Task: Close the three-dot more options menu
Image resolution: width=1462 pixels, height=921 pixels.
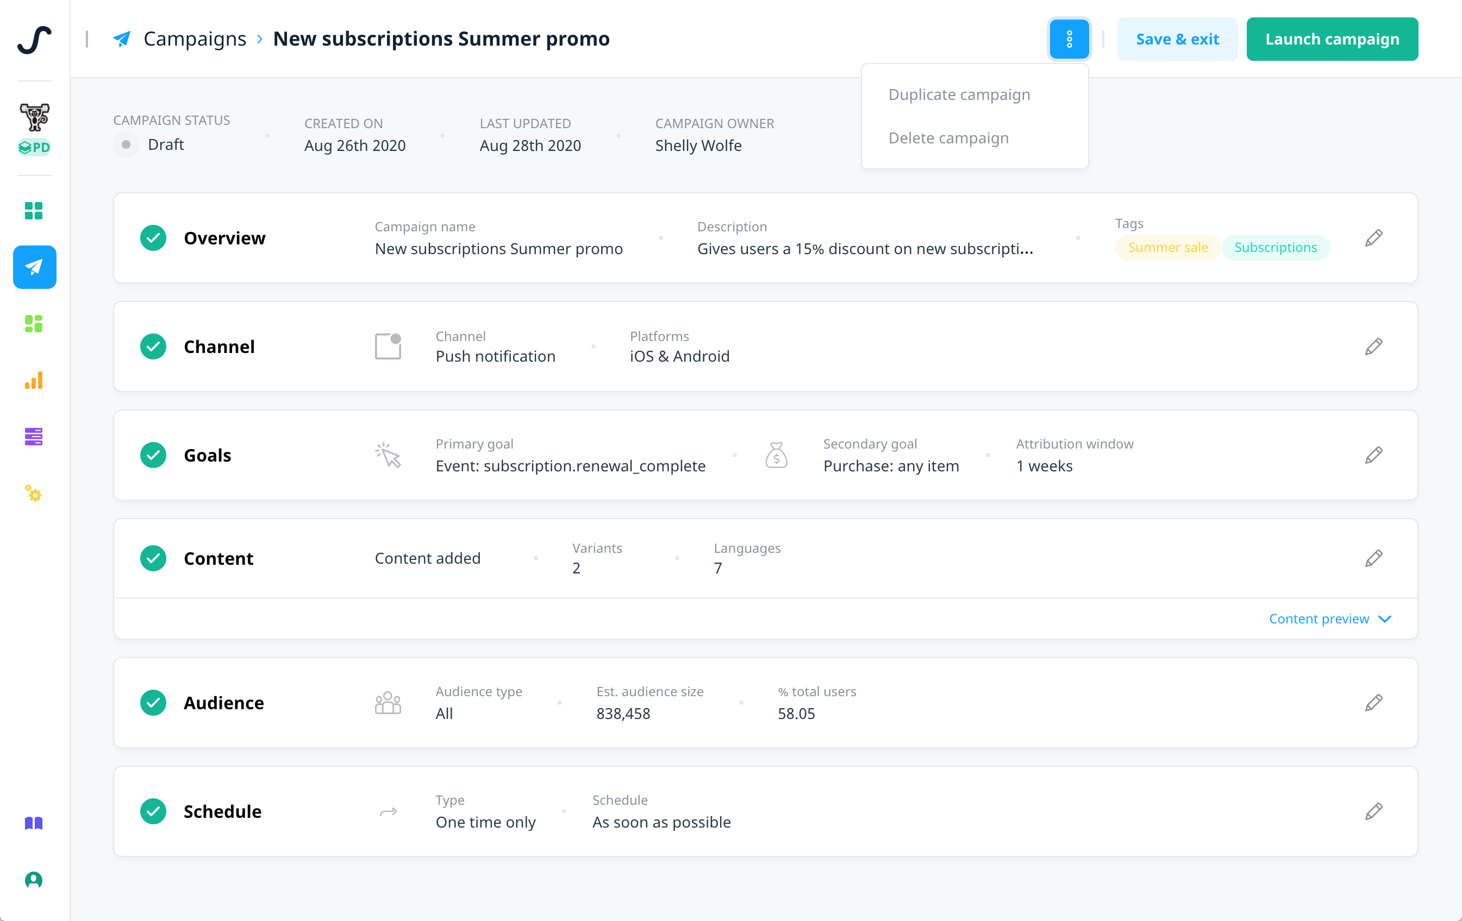Action: click(x=1069, y=39)
